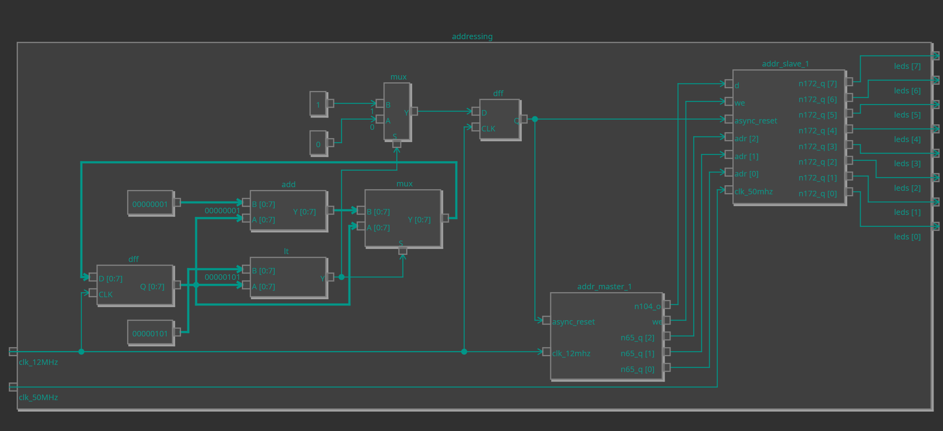943x431 pixels.
Task: Select the lower 8-bit mux block
Action: [x=403, y=218]
